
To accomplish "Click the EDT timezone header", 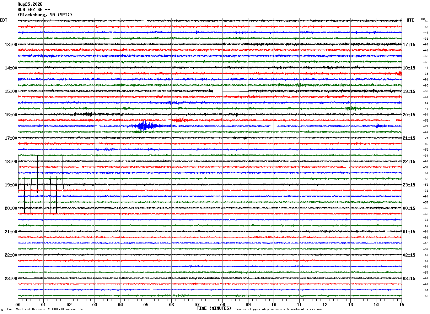I will [4, 20].
